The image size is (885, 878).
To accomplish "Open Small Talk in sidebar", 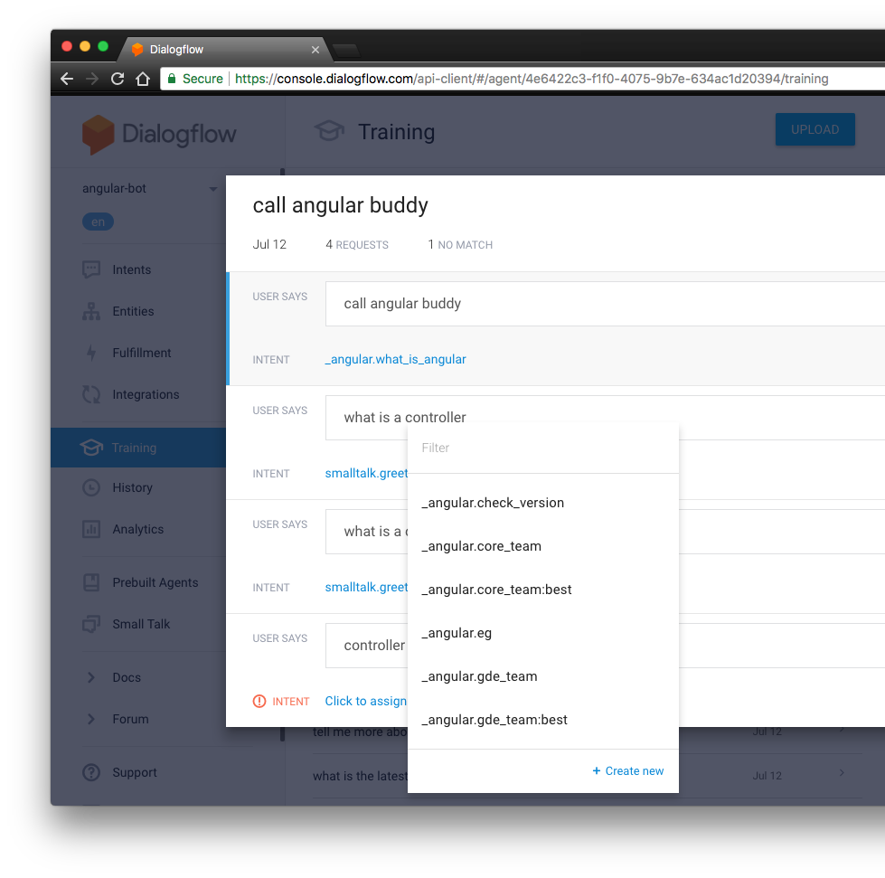I will pyautogui.click(x=141, y=625).
